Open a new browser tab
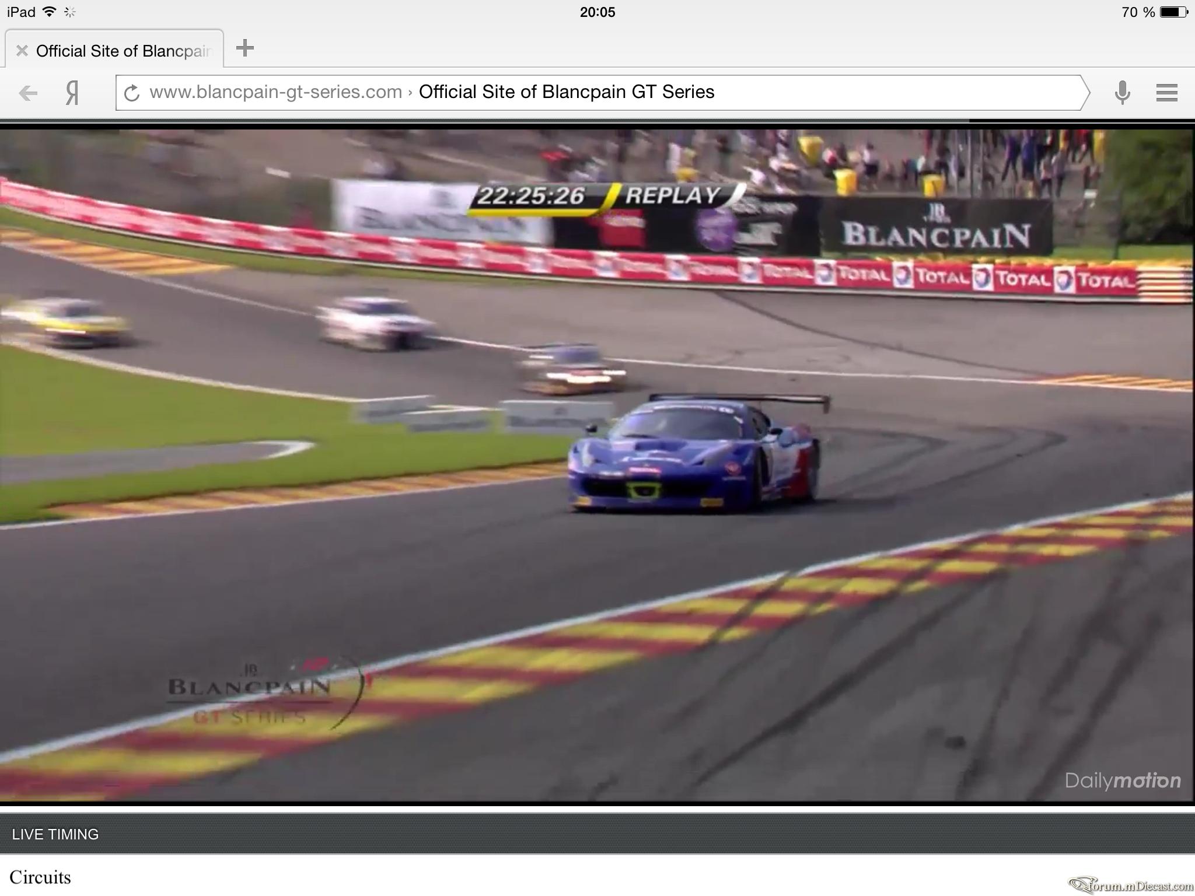Screen dimensions: 1195x896 [x=245, y=48]
